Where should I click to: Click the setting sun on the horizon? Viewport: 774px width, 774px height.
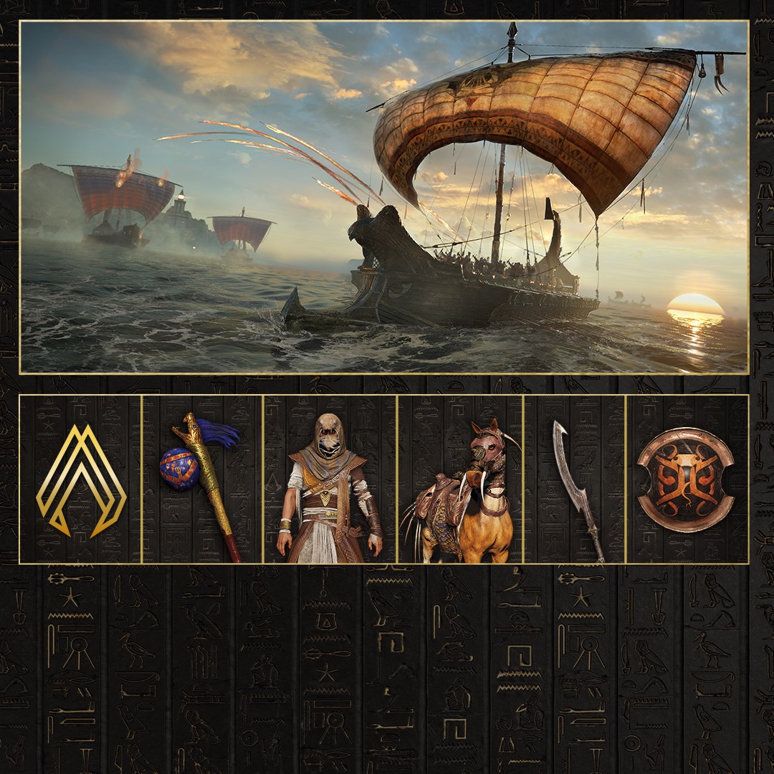[x=695, y=305]
